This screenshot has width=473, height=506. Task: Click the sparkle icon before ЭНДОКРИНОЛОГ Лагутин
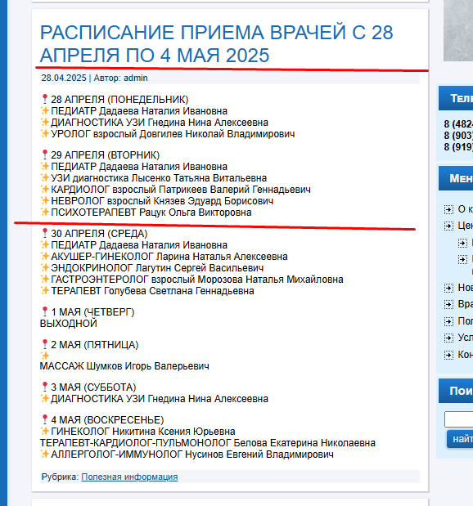(x=44, y=267)
